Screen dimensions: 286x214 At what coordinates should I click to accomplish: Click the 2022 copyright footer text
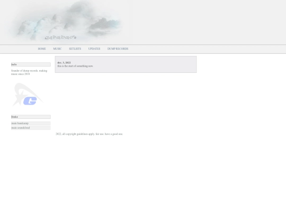[89, 134]
